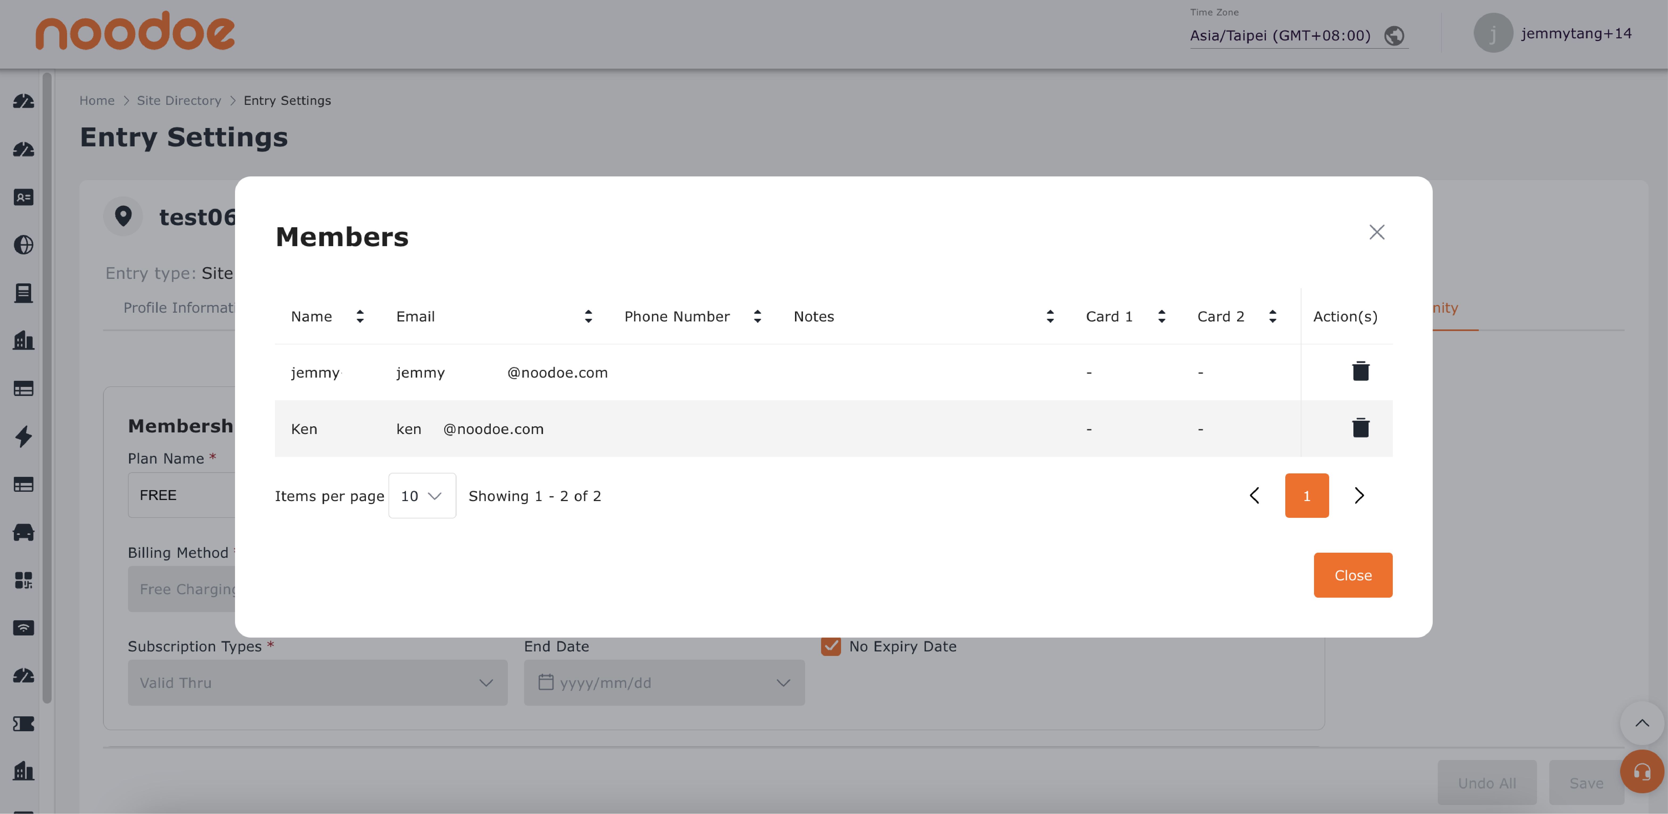Sort members by Email column
The width and height of the screenshot is (1668, 814).
click(x=588, y=317)
